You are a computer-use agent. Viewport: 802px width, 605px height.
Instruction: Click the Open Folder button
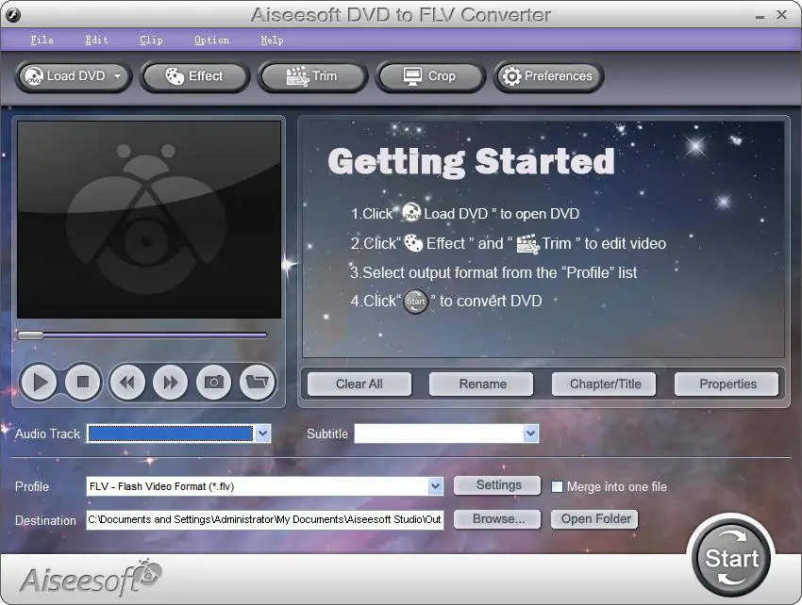(x=594, y=519)
